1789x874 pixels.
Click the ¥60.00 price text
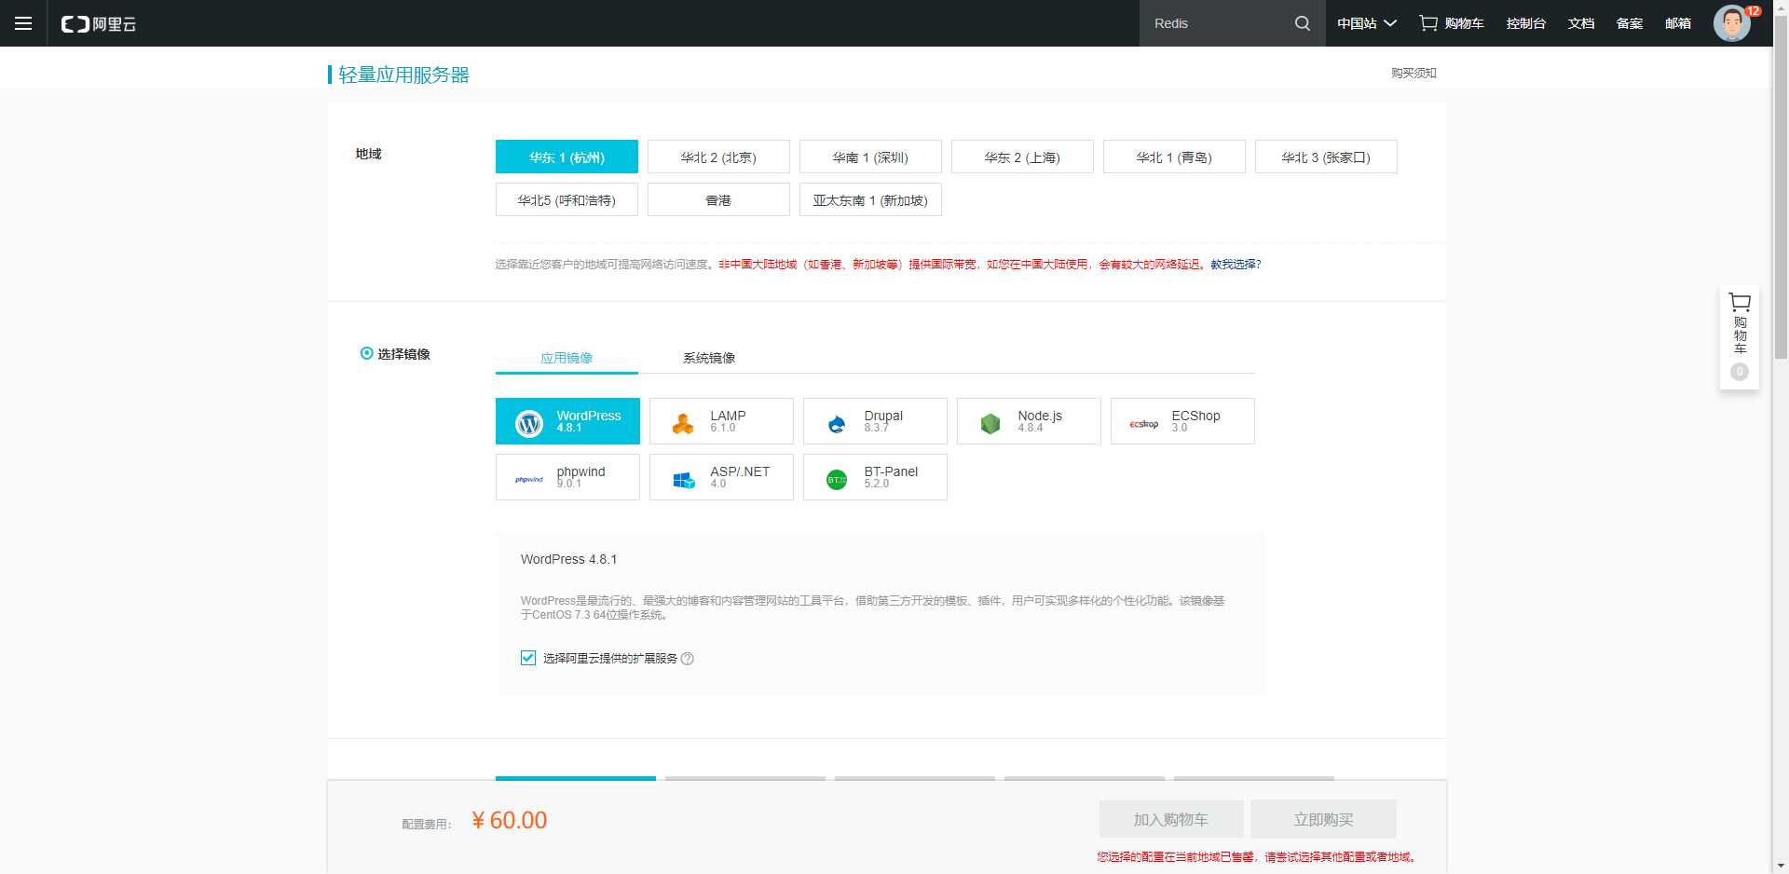click(510, 820)
